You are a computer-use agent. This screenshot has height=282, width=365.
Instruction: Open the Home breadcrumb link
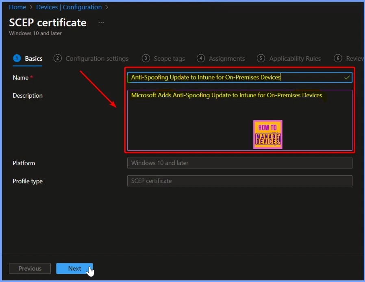click(17, 7)
